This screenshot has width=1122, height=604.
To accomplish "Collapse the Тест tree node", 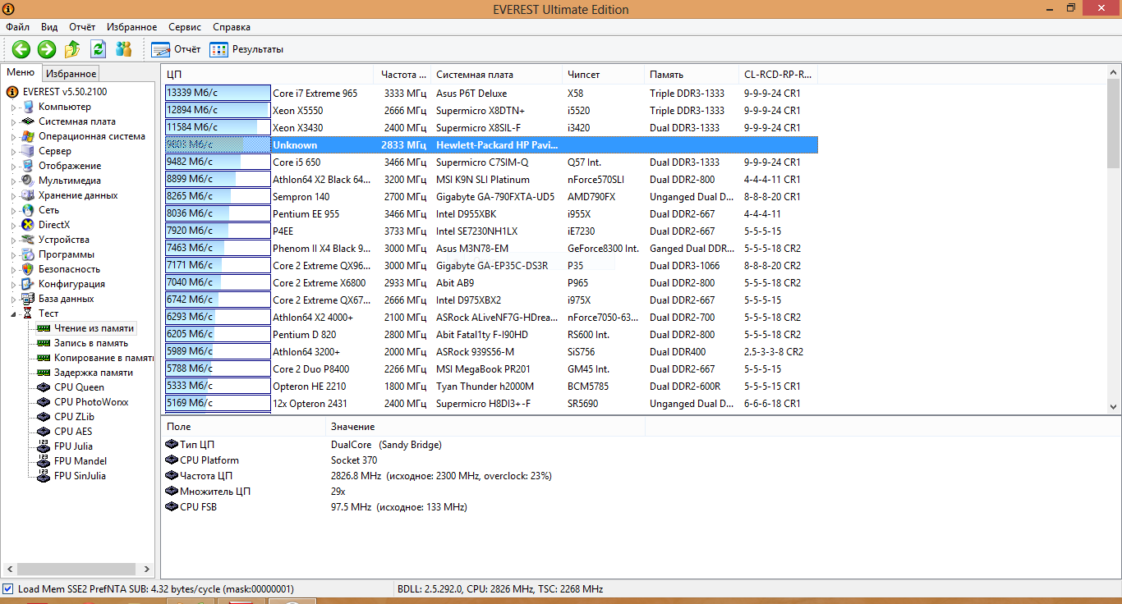I will [13, 313].
